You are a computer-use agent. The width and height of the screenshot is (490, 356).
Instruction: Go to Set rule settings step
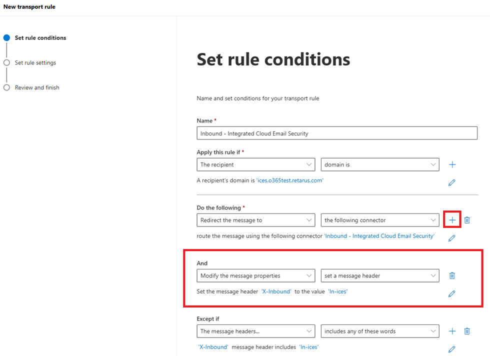(x=35, y=63)
